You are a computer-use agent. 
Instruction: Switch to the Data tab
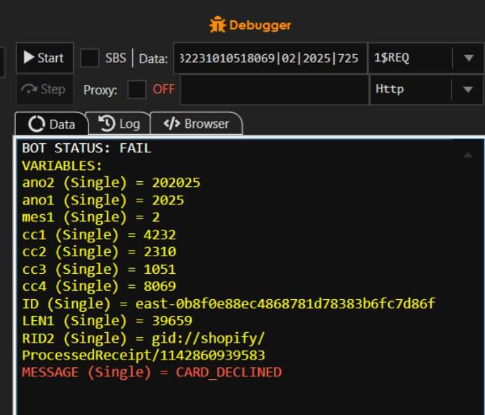51,124
